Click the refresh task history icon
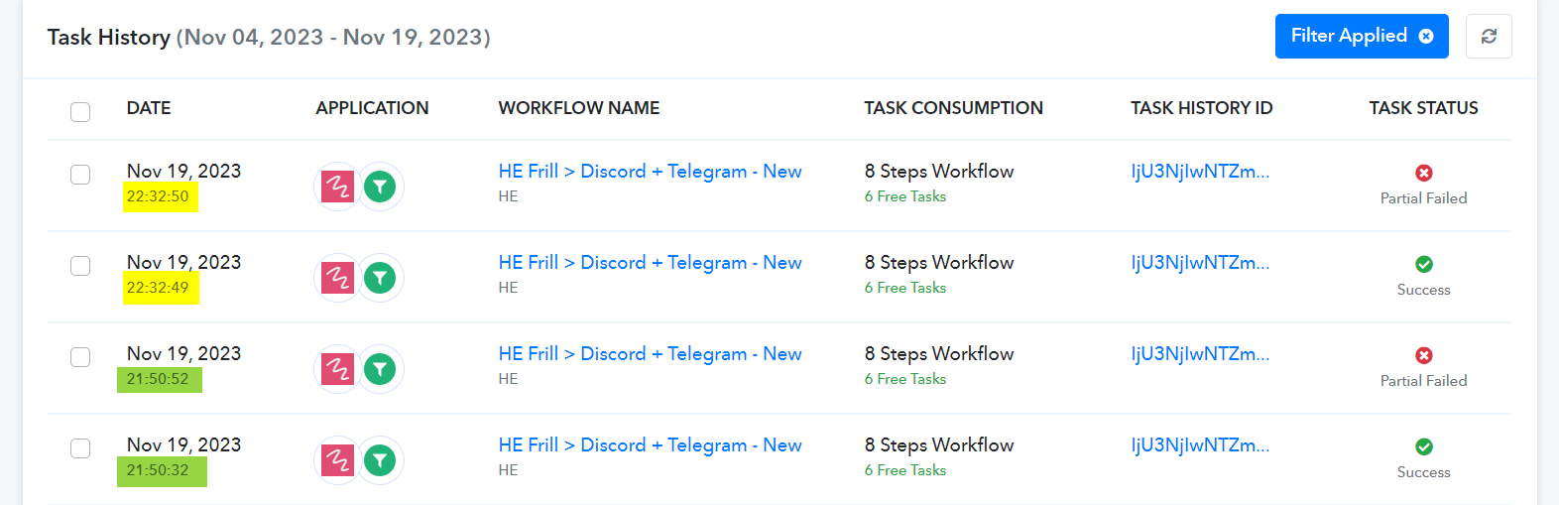The image size is (1559, 505). (1489, 37)
